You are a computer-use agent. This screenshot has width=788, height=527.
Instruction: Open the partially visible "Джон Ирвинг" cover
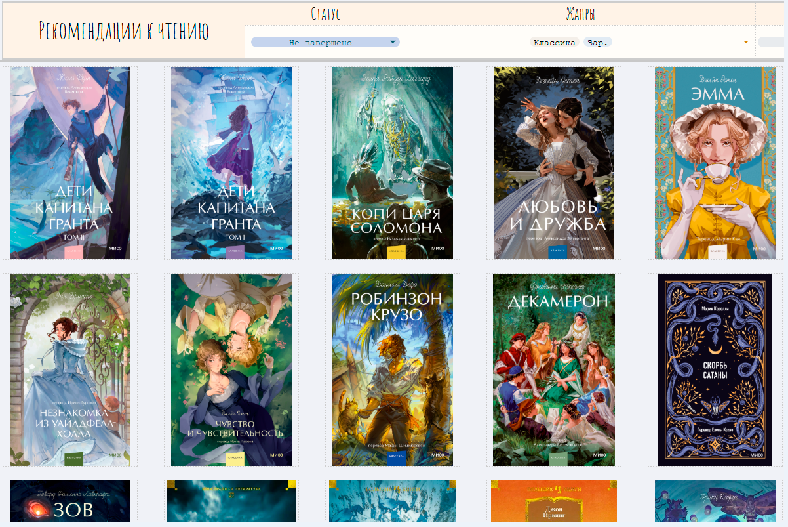click(x=554, y=503)
